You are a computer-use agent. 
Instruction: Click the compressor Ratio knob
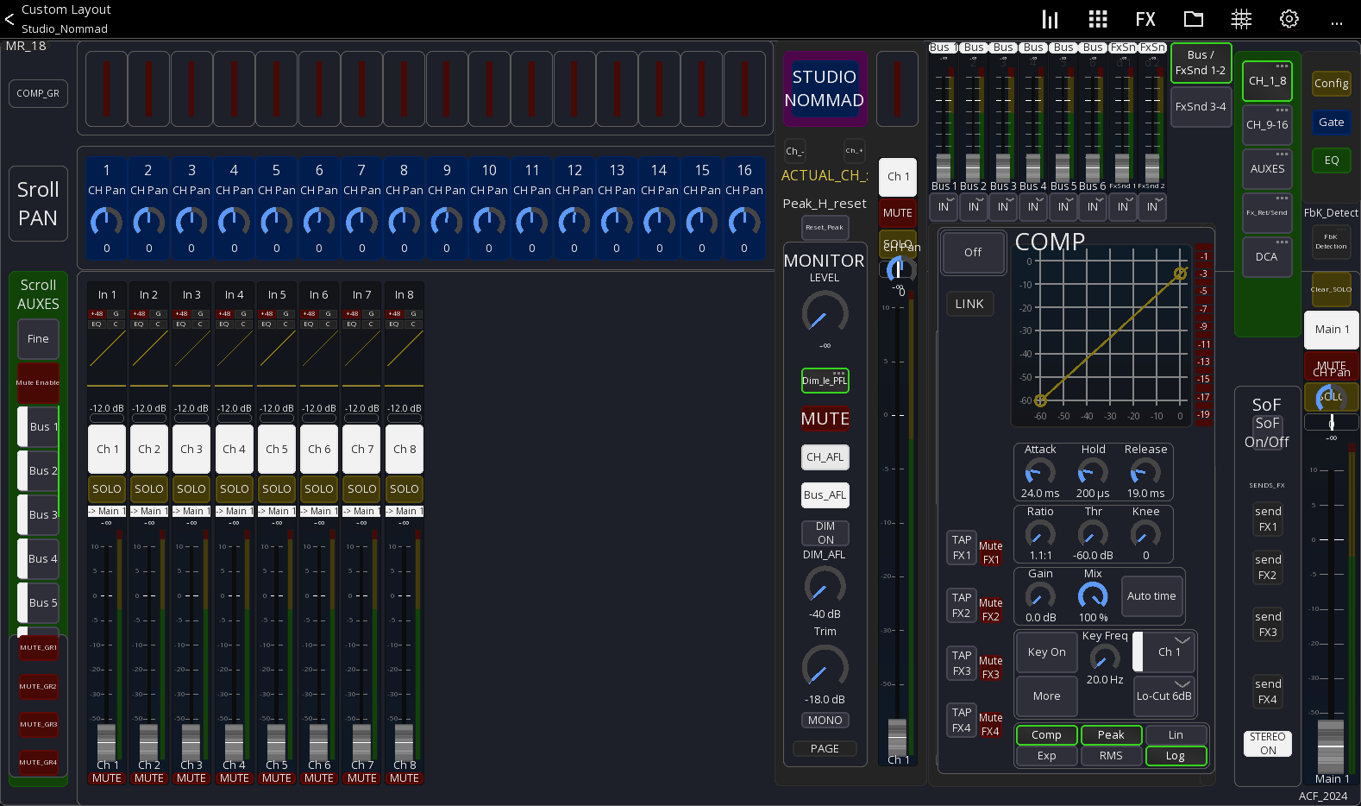coord(1040,534)
